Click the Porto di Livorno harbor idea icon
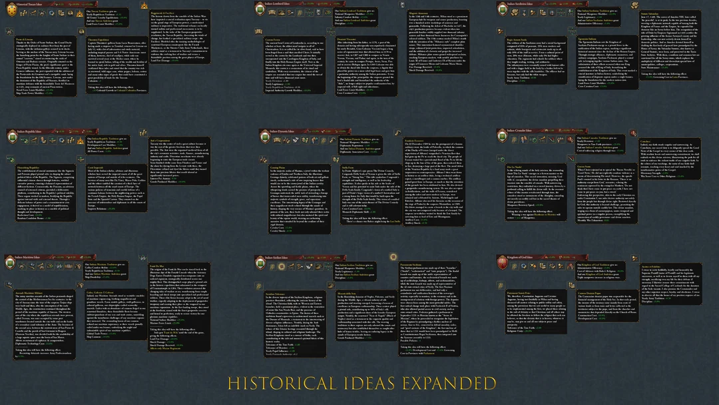719x405 pixels. [9, 31]
